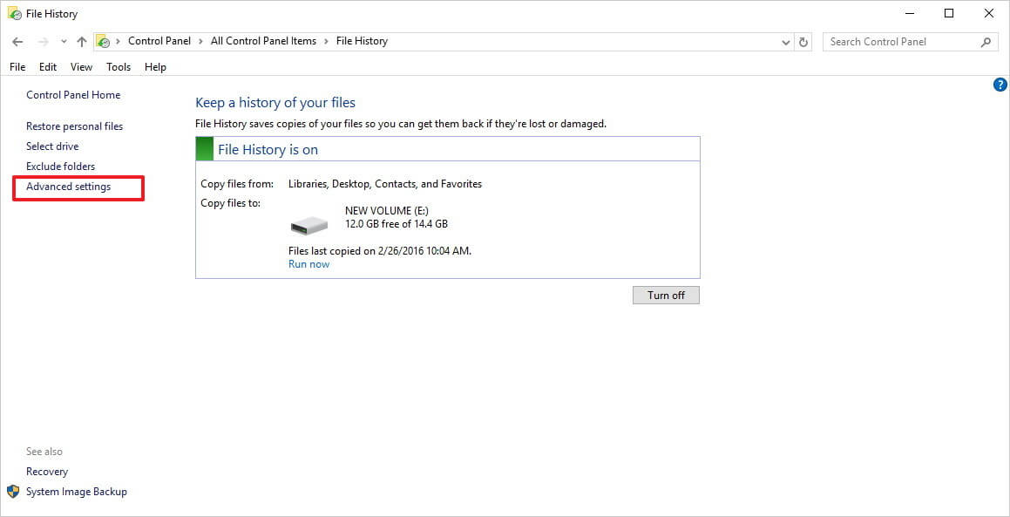Click the refresh icon beside address bar
The width and height of the screenshot is (1010, 517).
click(x=803, y=42)
